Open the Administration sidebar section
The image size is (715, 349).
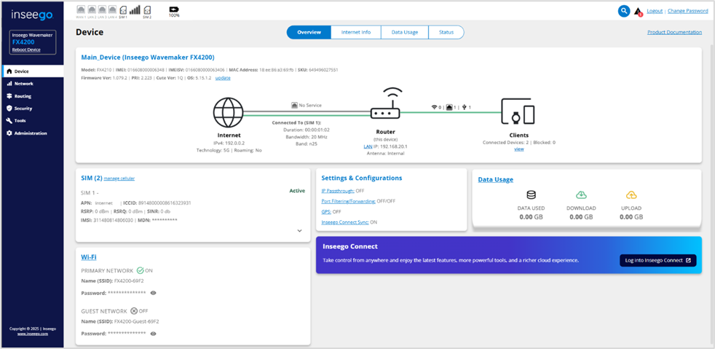tap(30, 133)
